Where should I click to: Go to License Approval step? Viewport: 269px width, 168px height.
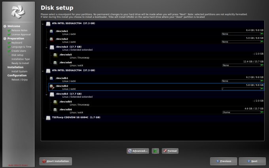click(x=21, y=34)
